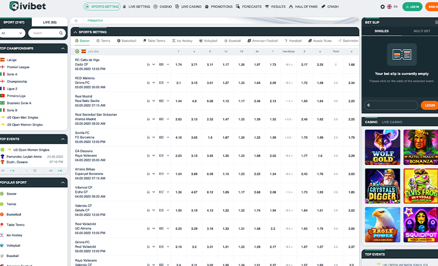The image size is (438, 266).
Task: Click the Log In button
Action: coord(412,7)
